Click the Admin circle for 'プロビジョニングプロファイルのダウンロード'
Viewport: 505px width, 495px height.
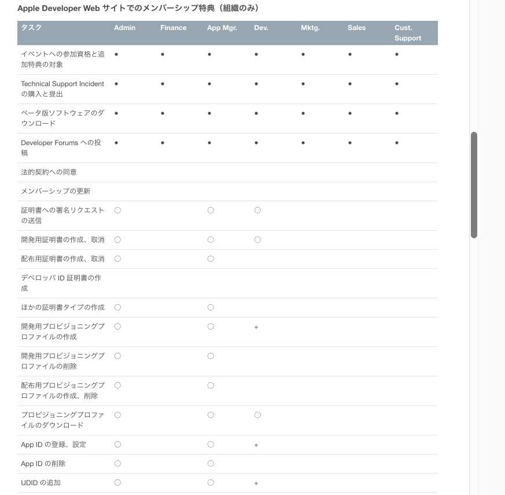click(117, 415)
